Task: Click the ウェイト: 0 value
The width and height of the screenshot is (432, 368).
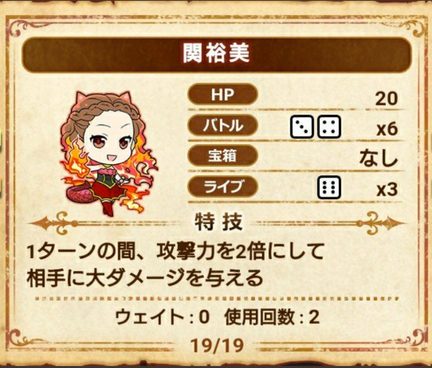Action: coord(162,317)
